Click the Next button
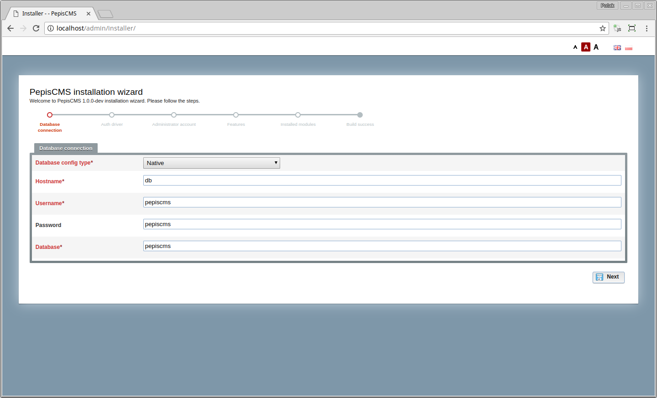657x398 pixels. coord(609,277)
